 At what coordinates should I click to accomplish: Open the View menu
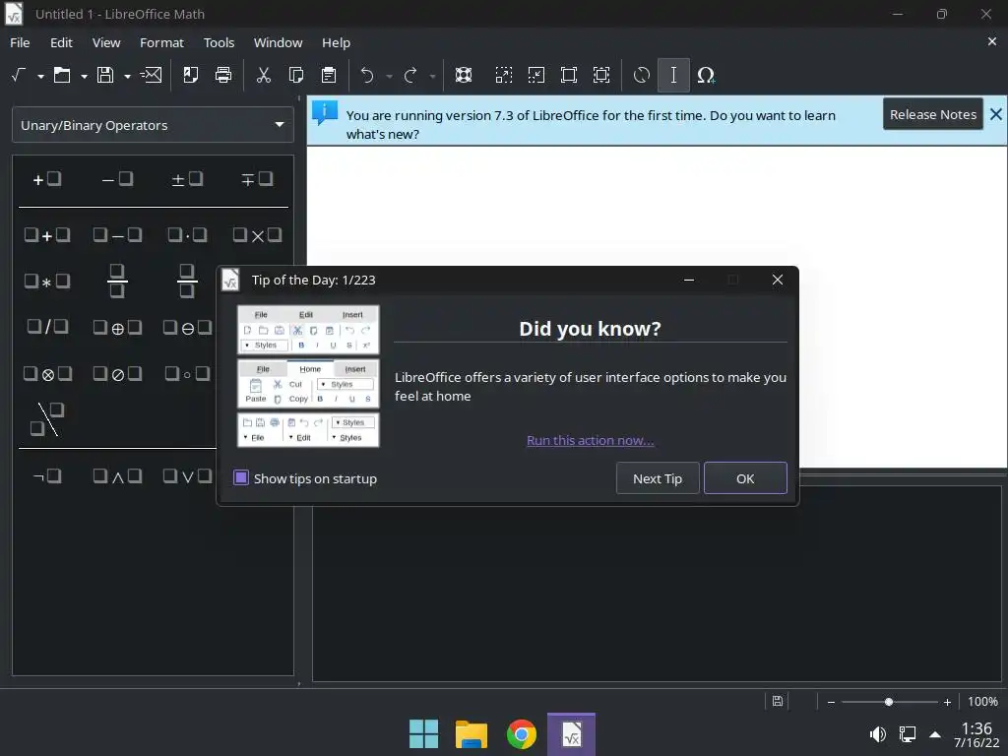[106, 42]
